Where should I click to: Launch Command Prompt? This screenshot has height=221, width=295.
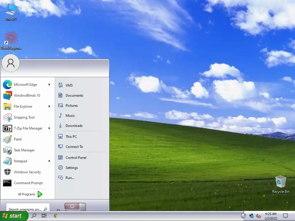click(x=27, y=183)
